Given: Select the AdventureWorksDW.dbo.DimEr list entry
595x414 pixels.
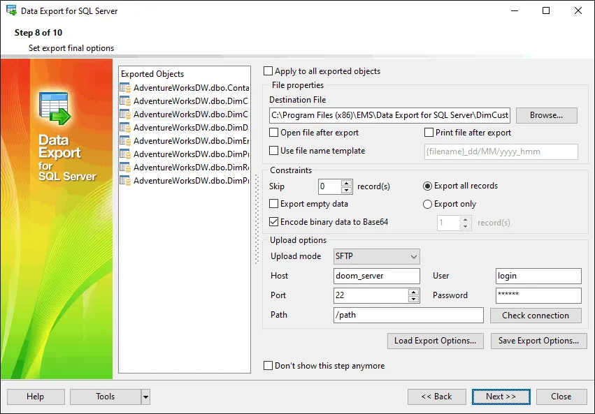Looking at the screenshot, I should pyautogui.click(x=185, y=141).
